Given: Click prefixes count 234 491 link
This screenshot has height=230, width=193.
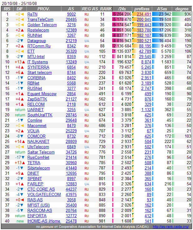Looking at the screenshot, I should click(x=144, y=14).
